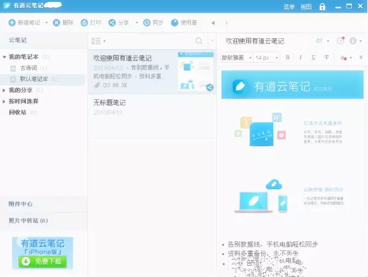Open the font family dropdown 微软雅黑
The image size is (368, 277).
point(237,58)
